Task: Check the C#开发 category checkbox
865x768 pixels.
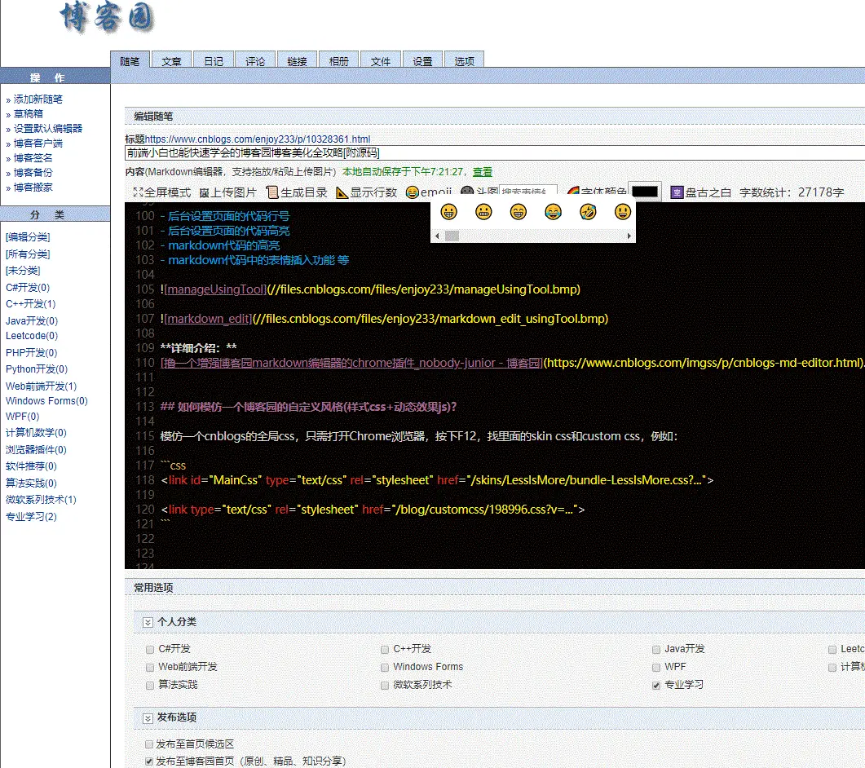Action: pos(149,649)
